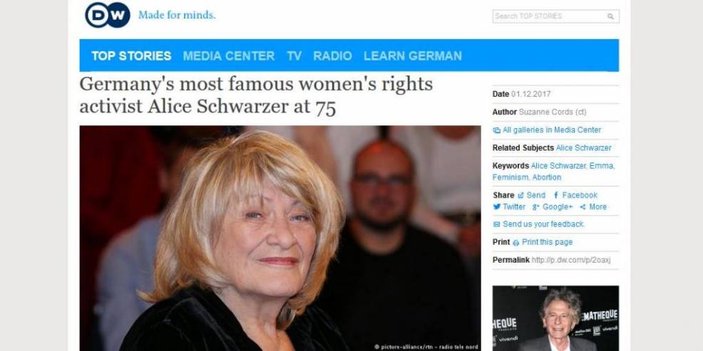Open the MEDIA CENTER menu
Image resolution: width=703 pixels, height=351 pixels.
pyautogui.click(x=229, y=56)
